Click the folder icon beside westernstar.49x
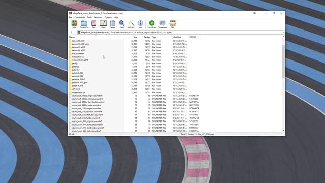Image resolution: width=325 pixels, height=183 pixels. point(70,92)
